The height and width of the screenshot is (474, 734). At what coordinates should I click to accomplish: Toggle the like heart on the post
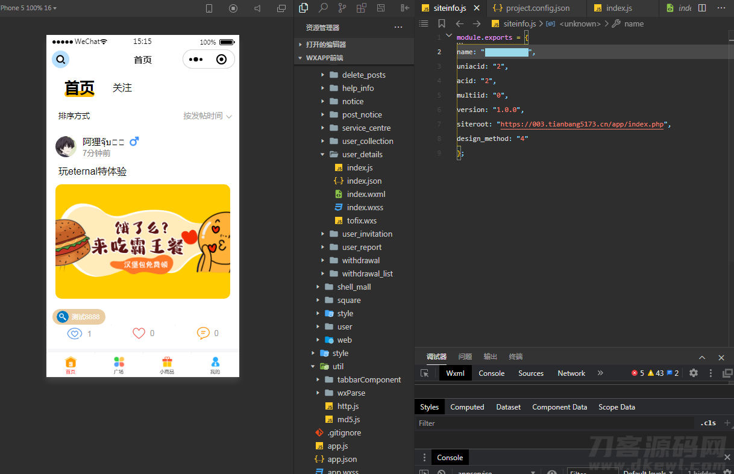pos(139,333)
